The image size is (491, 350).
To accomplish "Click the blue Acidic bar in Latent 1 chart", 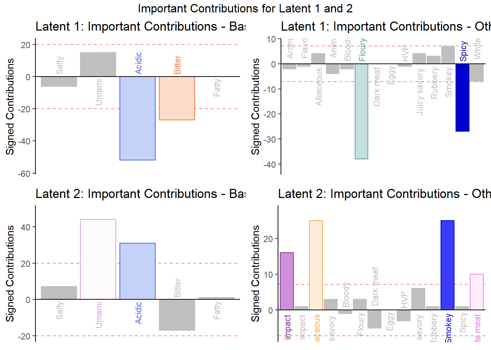I will tap(137, 118).
